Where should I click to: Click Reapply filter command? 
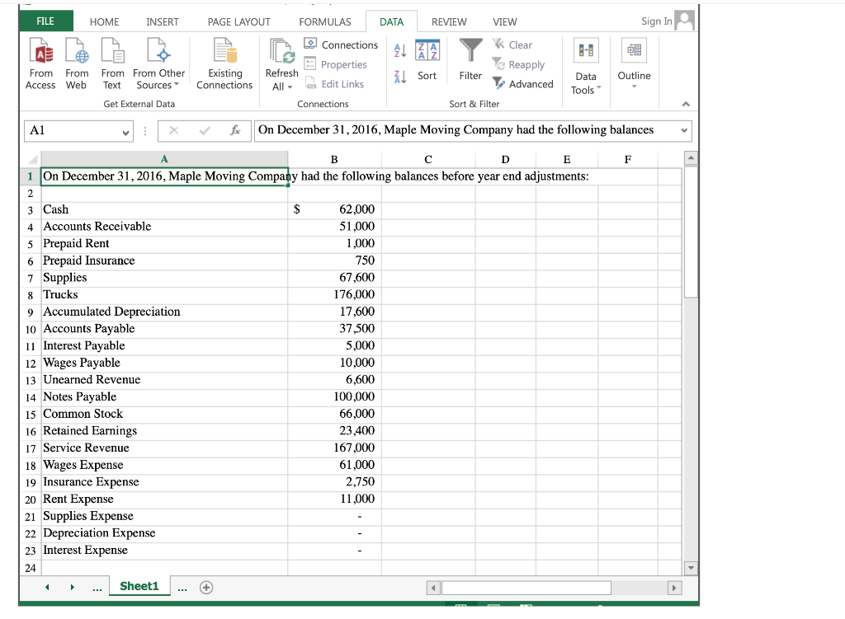(x=518, y=64)
